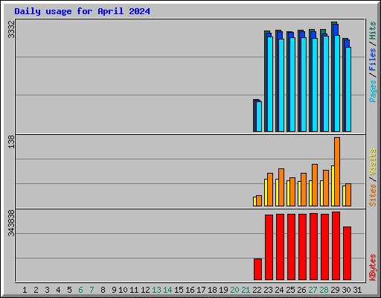The height and width of the screenshot is (298, 381).
Task: Click the yellow Visits bar for day 23
Action: tap(266, 192)
